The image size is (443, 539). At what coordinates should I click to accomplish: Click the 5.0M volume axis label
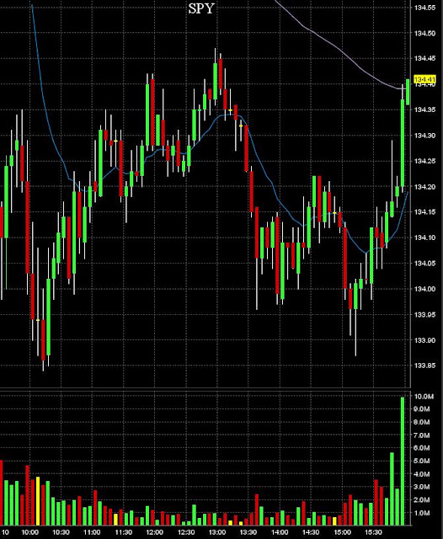point(422,461)
